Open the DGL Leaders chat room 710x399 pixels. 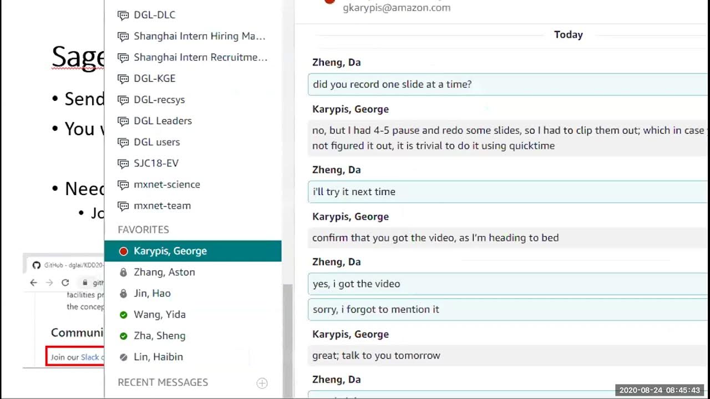pos(163,121)
